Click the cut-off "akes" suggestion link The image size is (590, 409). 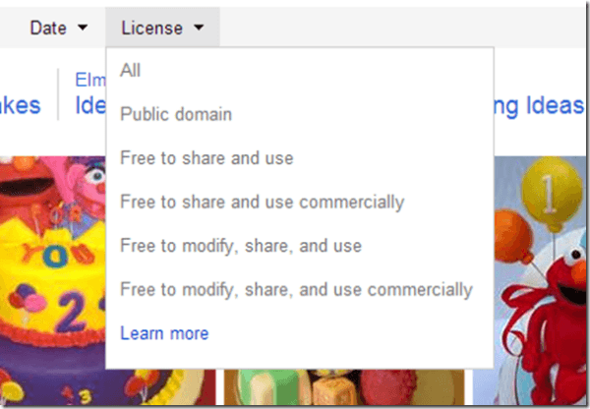point(20,106)
